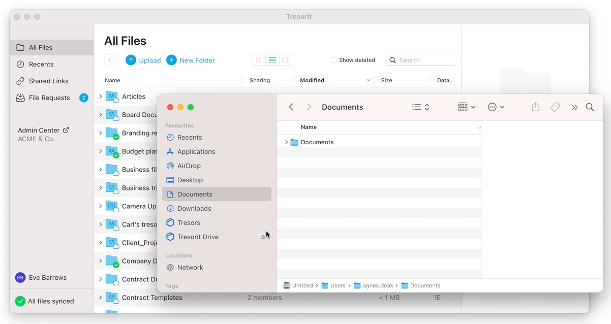Image resolution: width=611 pixels, height=324 pixels.
Task: Click the Finder Share toolbar icon
Action: [535, 107]
